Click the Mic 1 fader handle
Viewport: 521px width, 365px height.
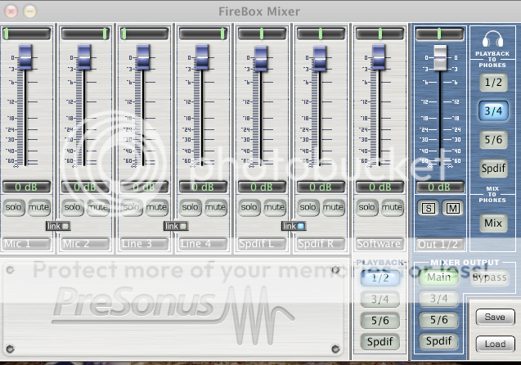(25, 58)
